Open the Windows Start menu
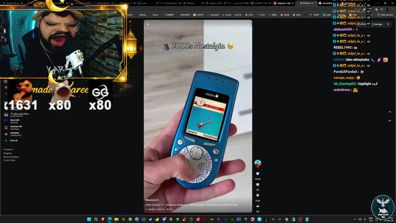 (89, 219)
